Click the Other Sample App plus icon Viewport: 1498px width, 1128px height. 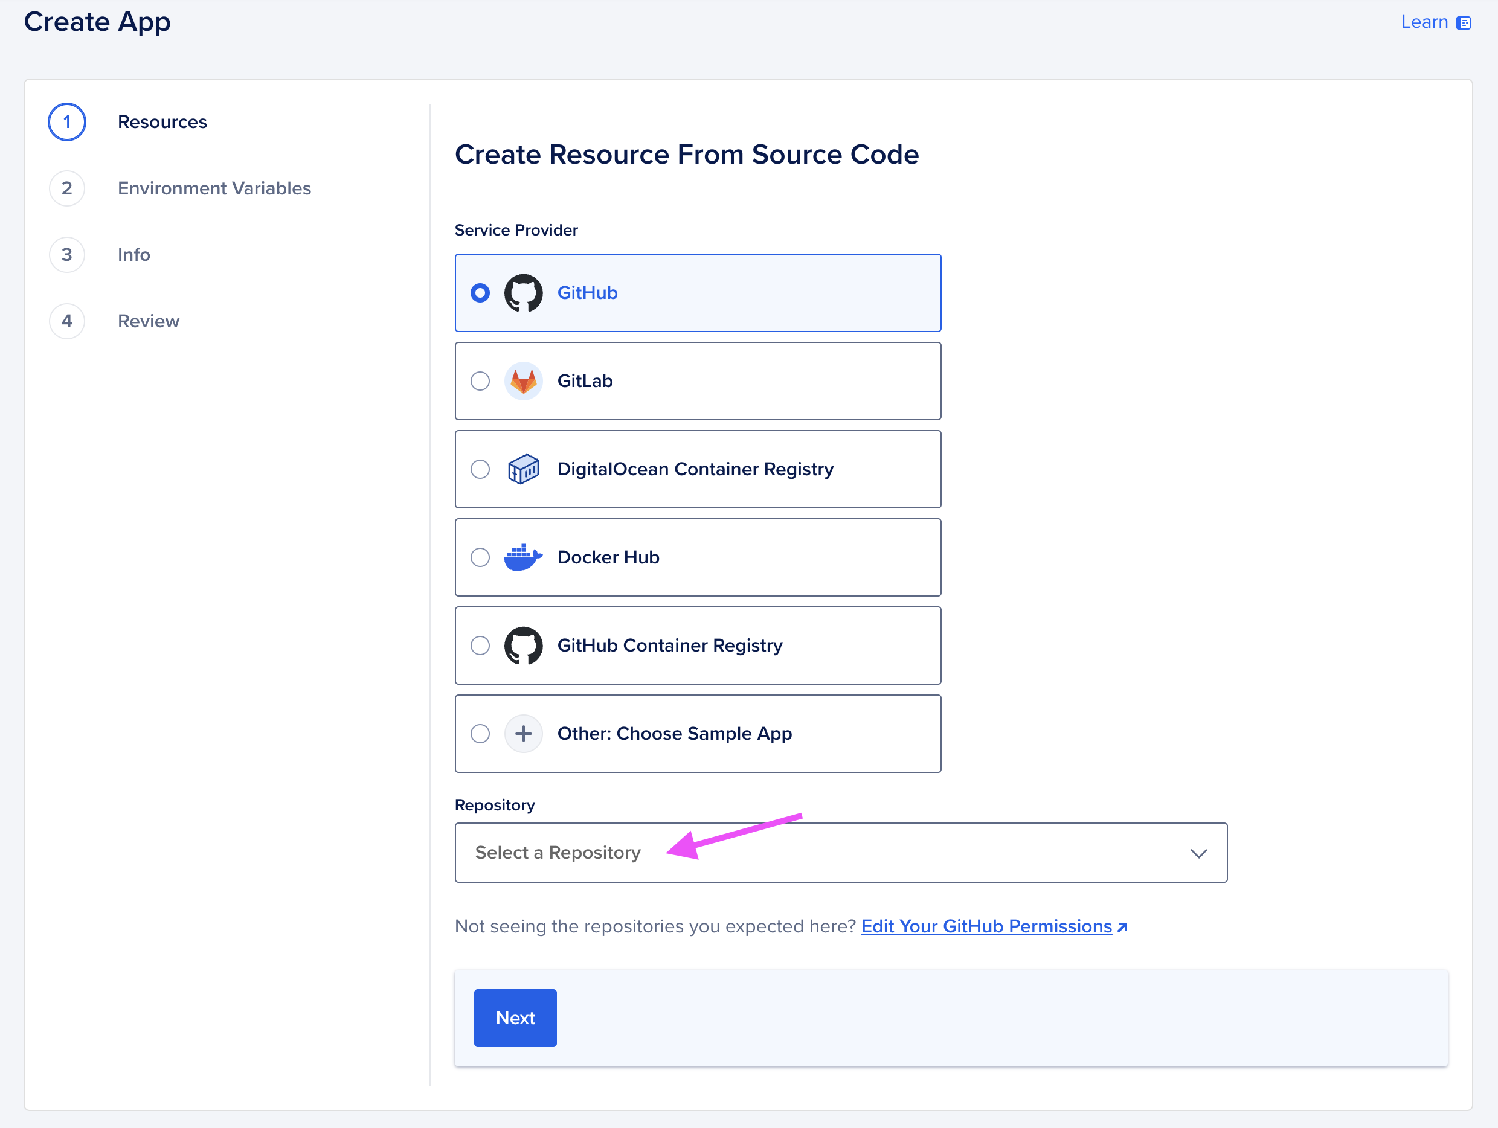(521, 732)
